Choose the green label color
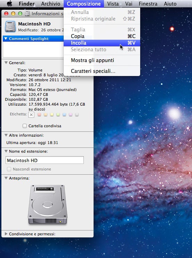 [58, 114]
